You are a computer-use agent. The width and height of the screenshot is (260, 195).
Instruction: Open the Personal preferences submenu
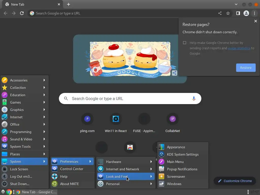pyautogui.click(x=126, y=184)
